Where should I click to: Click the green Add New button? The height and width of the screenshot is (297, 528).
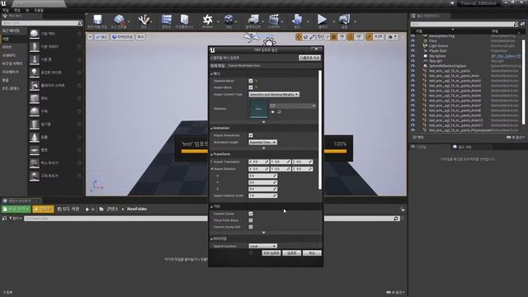(x=16, y=209)
